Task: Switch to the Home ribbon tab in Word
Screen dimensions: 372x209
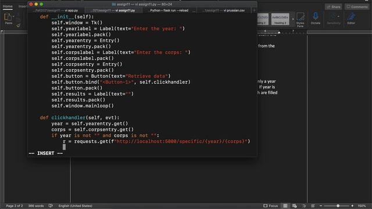Action: pyautogui.click(x=8, y=6)
